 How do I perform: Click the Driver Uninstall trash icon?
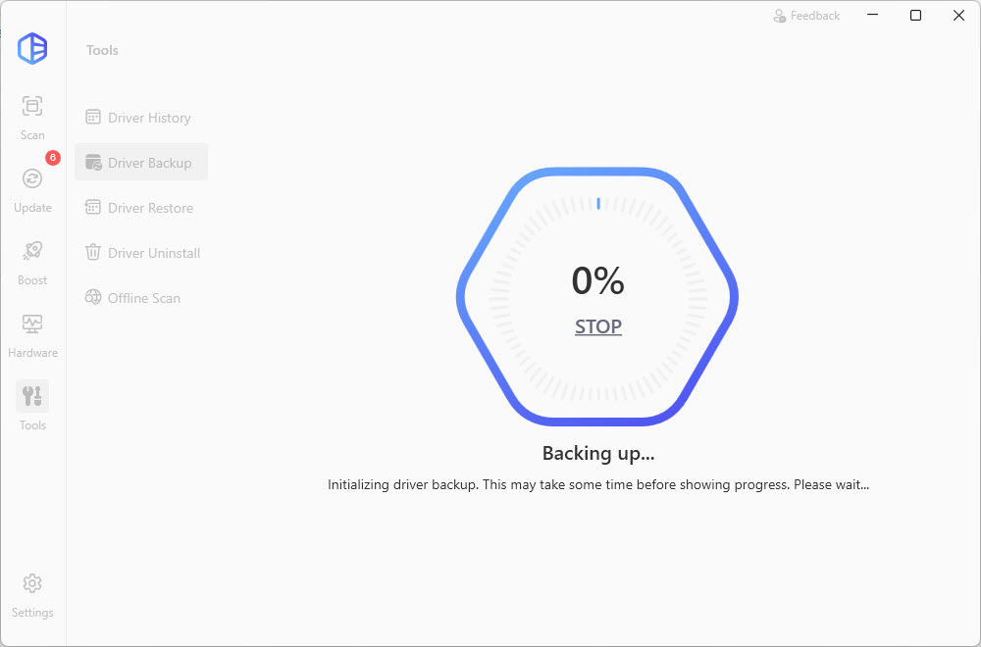93,253
